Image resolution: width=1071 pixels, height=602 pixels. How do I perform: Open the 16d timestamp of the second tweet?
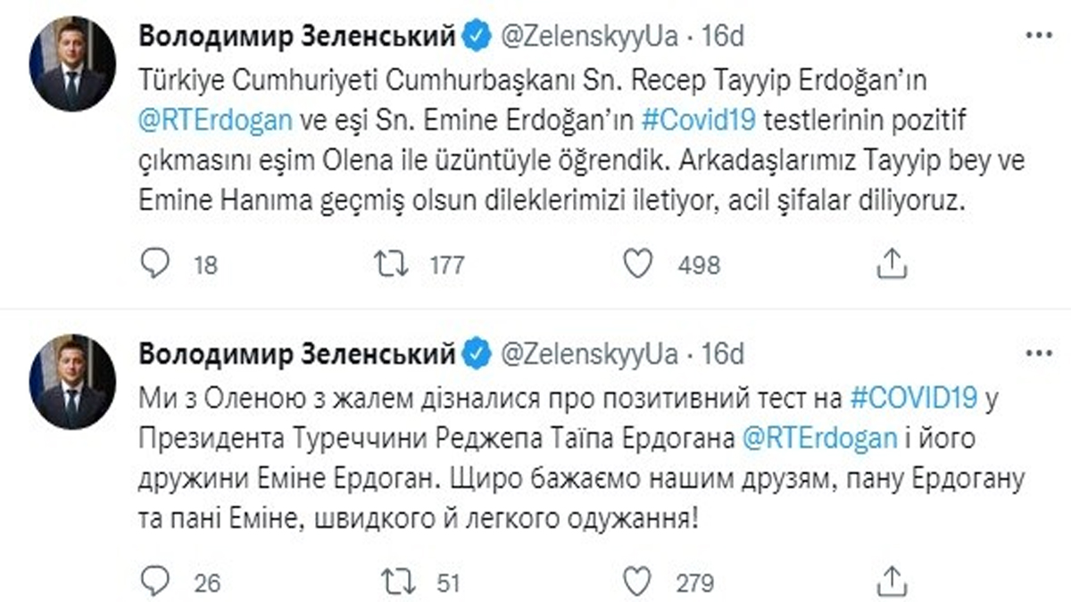pyautogui.click(x=724, y=355)
